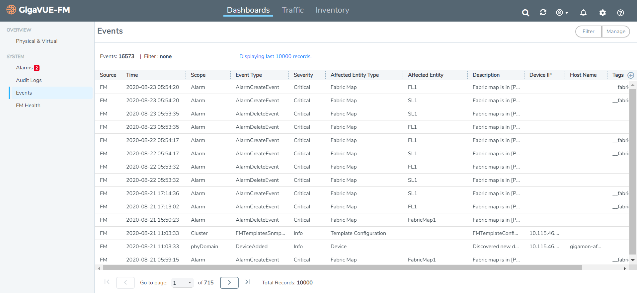Click 'Displaying last 10000 records.' text

coord(276,56)
